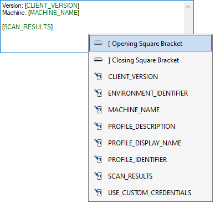Click the variable icon next to CLIENT_VERSION

tap(98, 76)
